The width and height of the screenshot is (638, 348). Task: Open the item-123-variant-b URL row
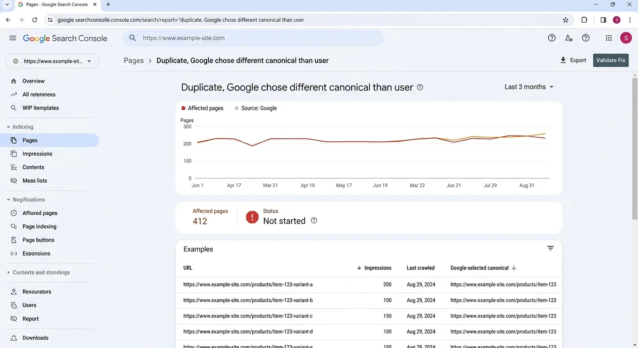(x=369, y=300)
